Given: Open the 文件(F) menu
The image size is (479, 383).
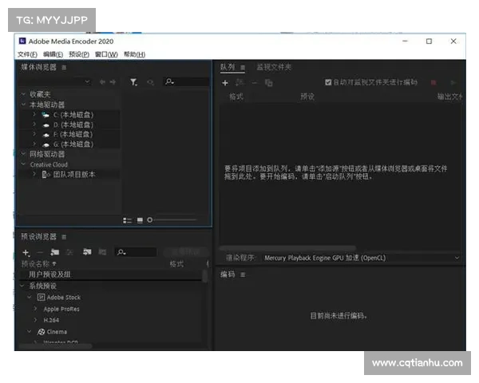Looking at the screenshot, I should [x=27, y=54].
